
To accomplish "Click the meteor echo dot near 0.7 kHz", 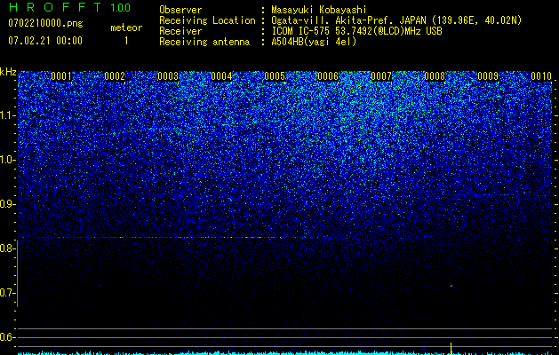I will coord(451,286).
